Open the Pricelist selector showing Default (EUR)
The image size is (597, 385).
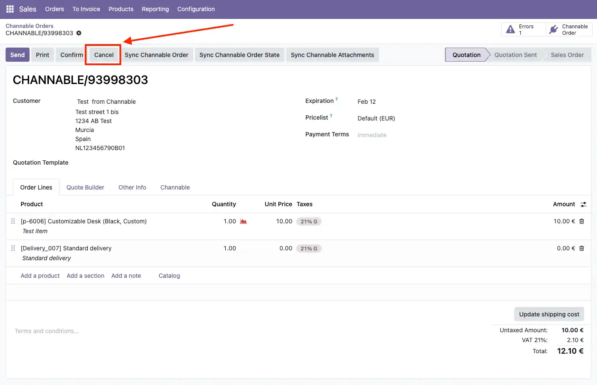coord(376,118)
